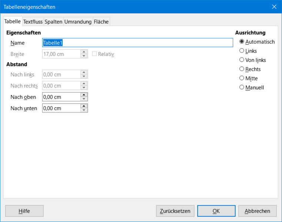The height and width of the screenshot is (222, 282).
Task: Increase the Nach oben spacing value
Action: (x=84, y=95)
